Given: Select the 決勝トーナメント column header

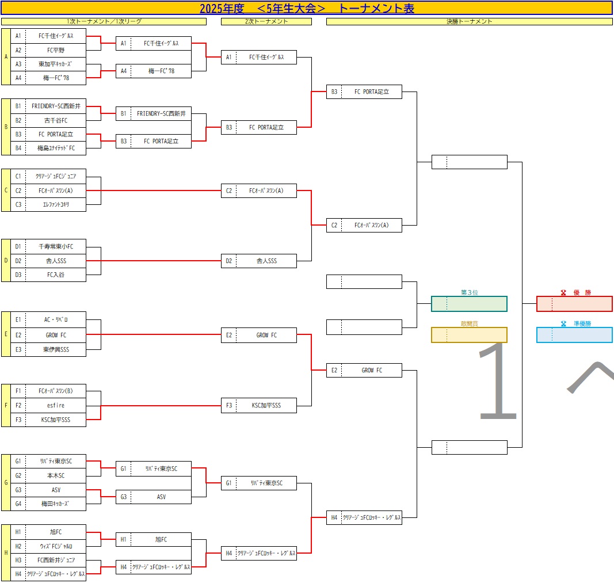Looking at the screenshot, I should [x=469, y=21].
